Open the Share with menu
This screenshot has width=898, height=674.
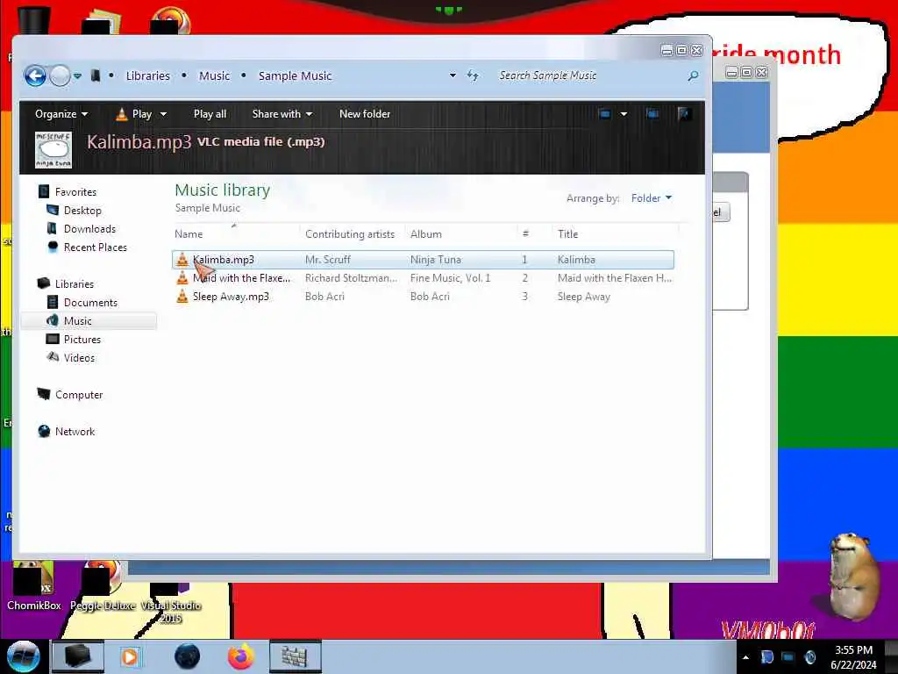tap(282, 114)
